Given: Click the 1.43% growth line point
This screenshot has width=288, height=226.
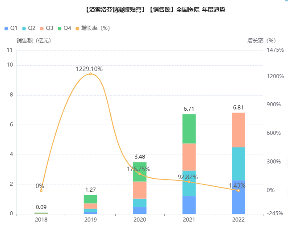Looking at the screenshot, I should [x=238, y=190].
